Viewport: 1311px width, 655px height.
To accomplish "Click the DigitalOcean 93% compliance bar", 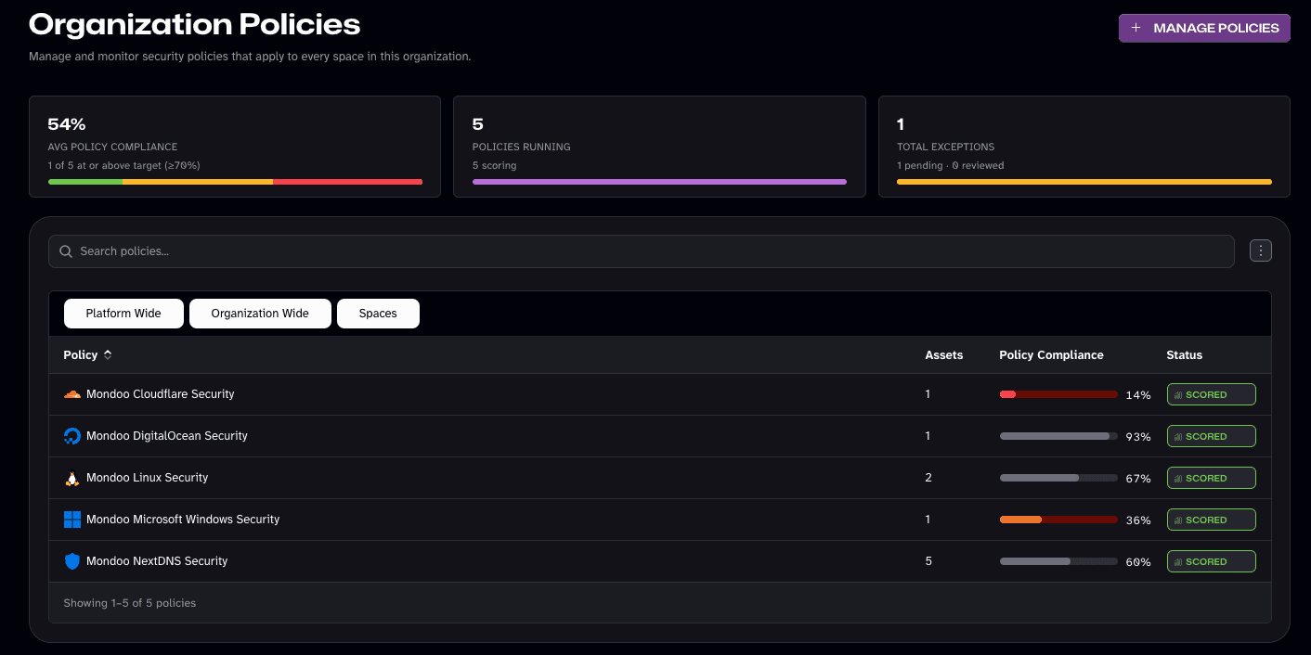I will [1058, 436].
